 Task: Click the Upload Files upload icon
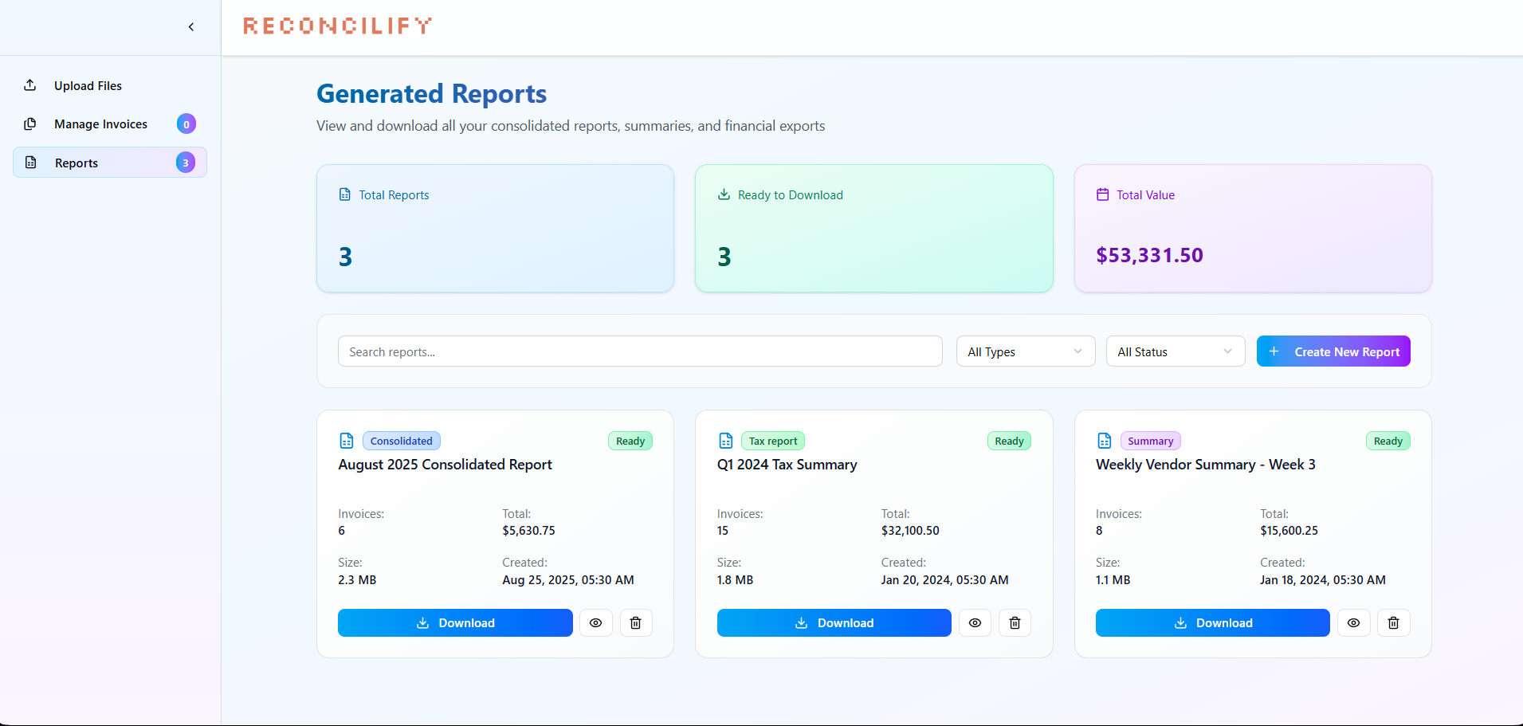[30, 85]
